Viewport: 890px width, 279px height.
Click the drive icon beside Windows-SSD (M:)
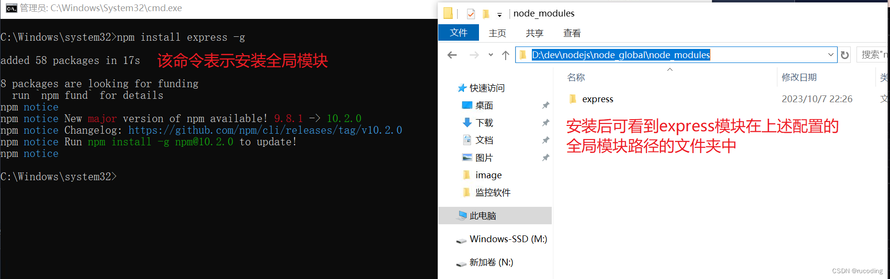(x=461, y=240)
